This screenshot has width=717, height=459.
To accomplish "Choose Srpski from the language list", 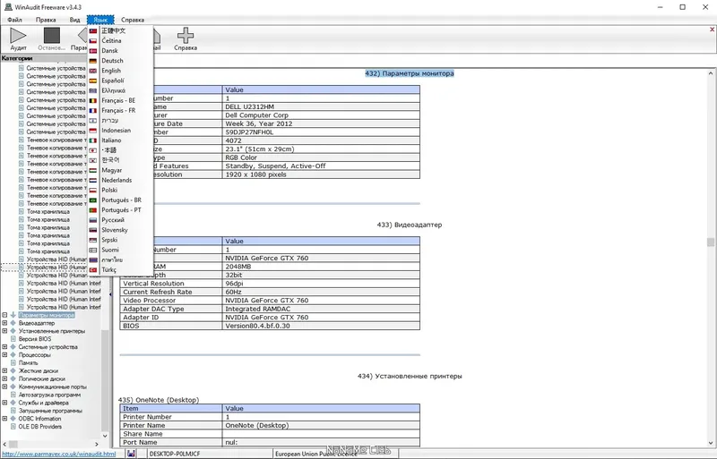I will (109, 240).
